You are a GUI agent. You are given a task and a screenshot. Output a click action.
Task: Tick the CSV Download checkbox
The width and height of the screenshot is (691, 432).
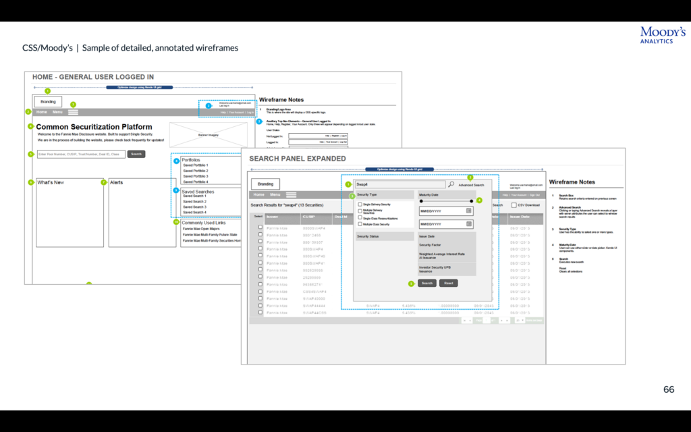[x=514, y=205]
